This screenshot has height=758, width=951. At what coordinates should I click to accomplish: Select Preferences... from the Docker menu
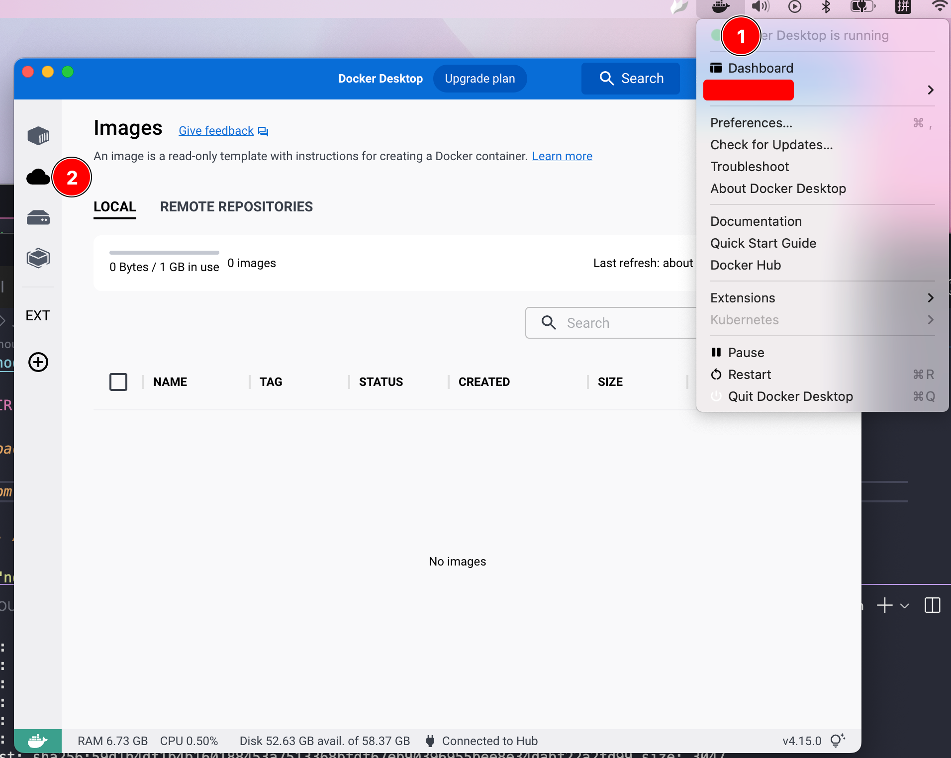[x=751, y=123]
